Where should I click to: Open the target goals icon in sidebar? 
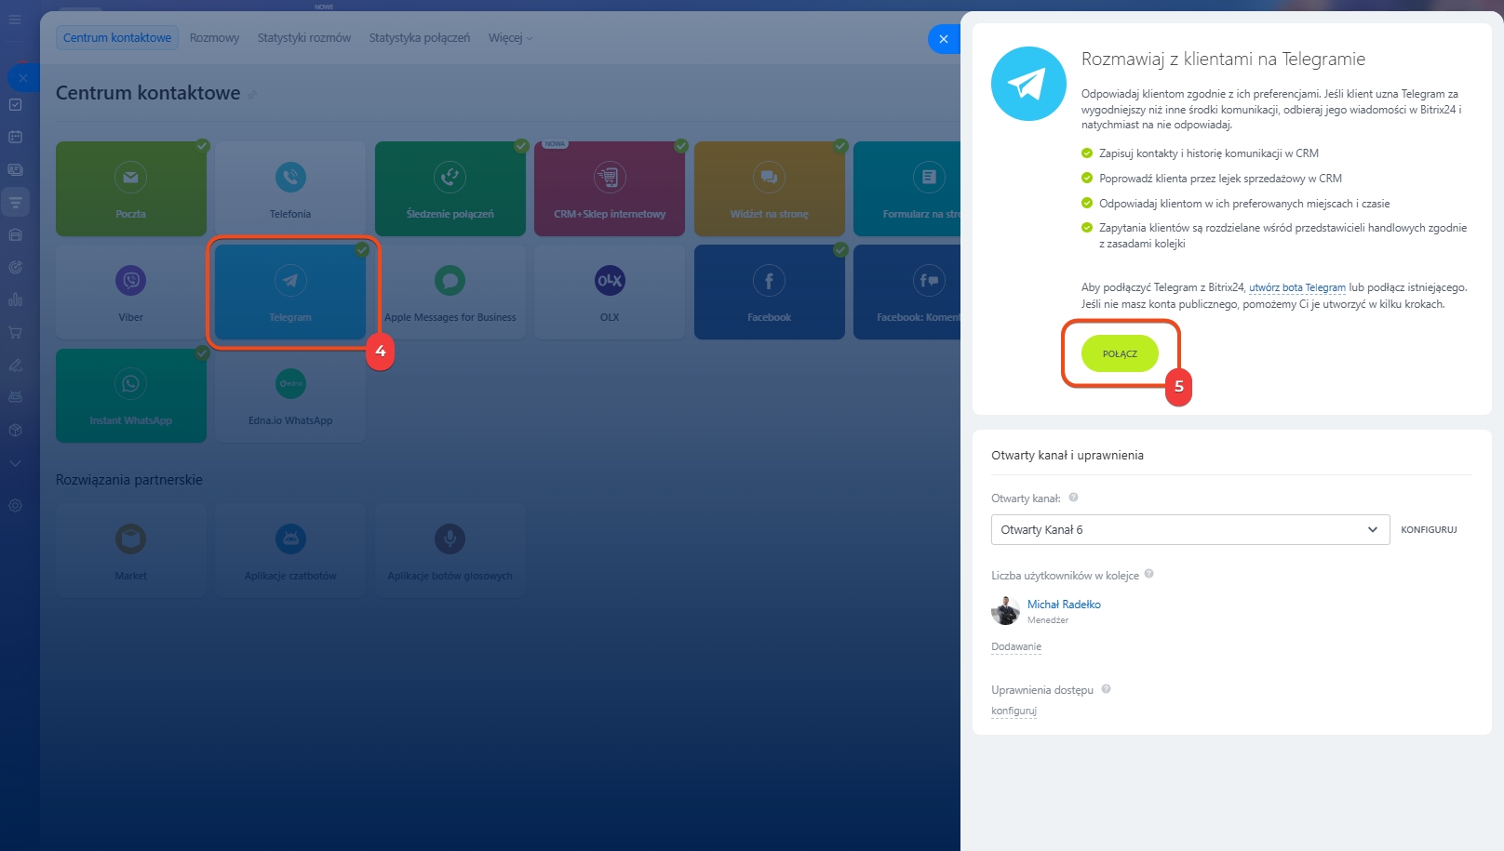[15, 267]
